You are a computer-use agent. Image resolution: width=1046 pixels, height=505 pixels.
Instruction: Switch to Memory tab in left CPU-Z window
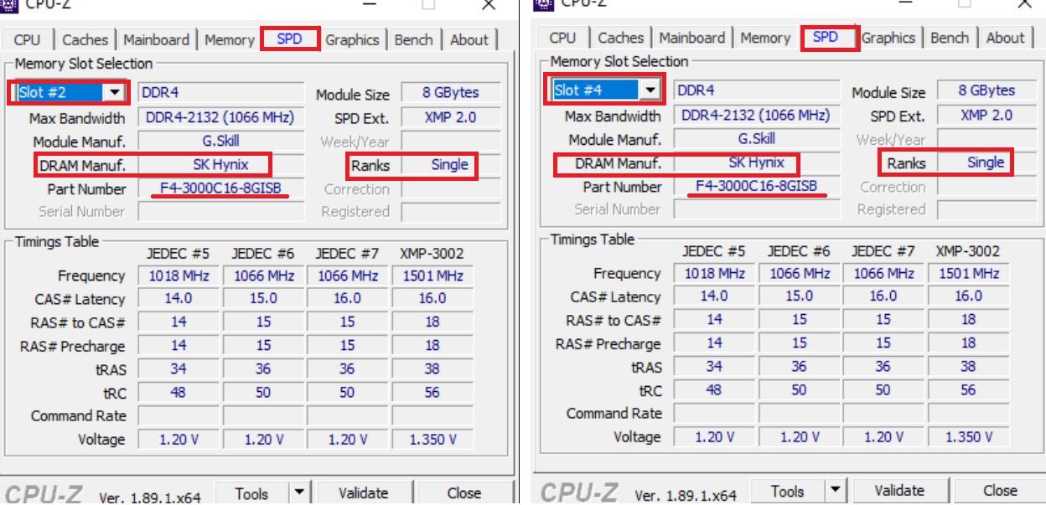[x=230, y=39]
